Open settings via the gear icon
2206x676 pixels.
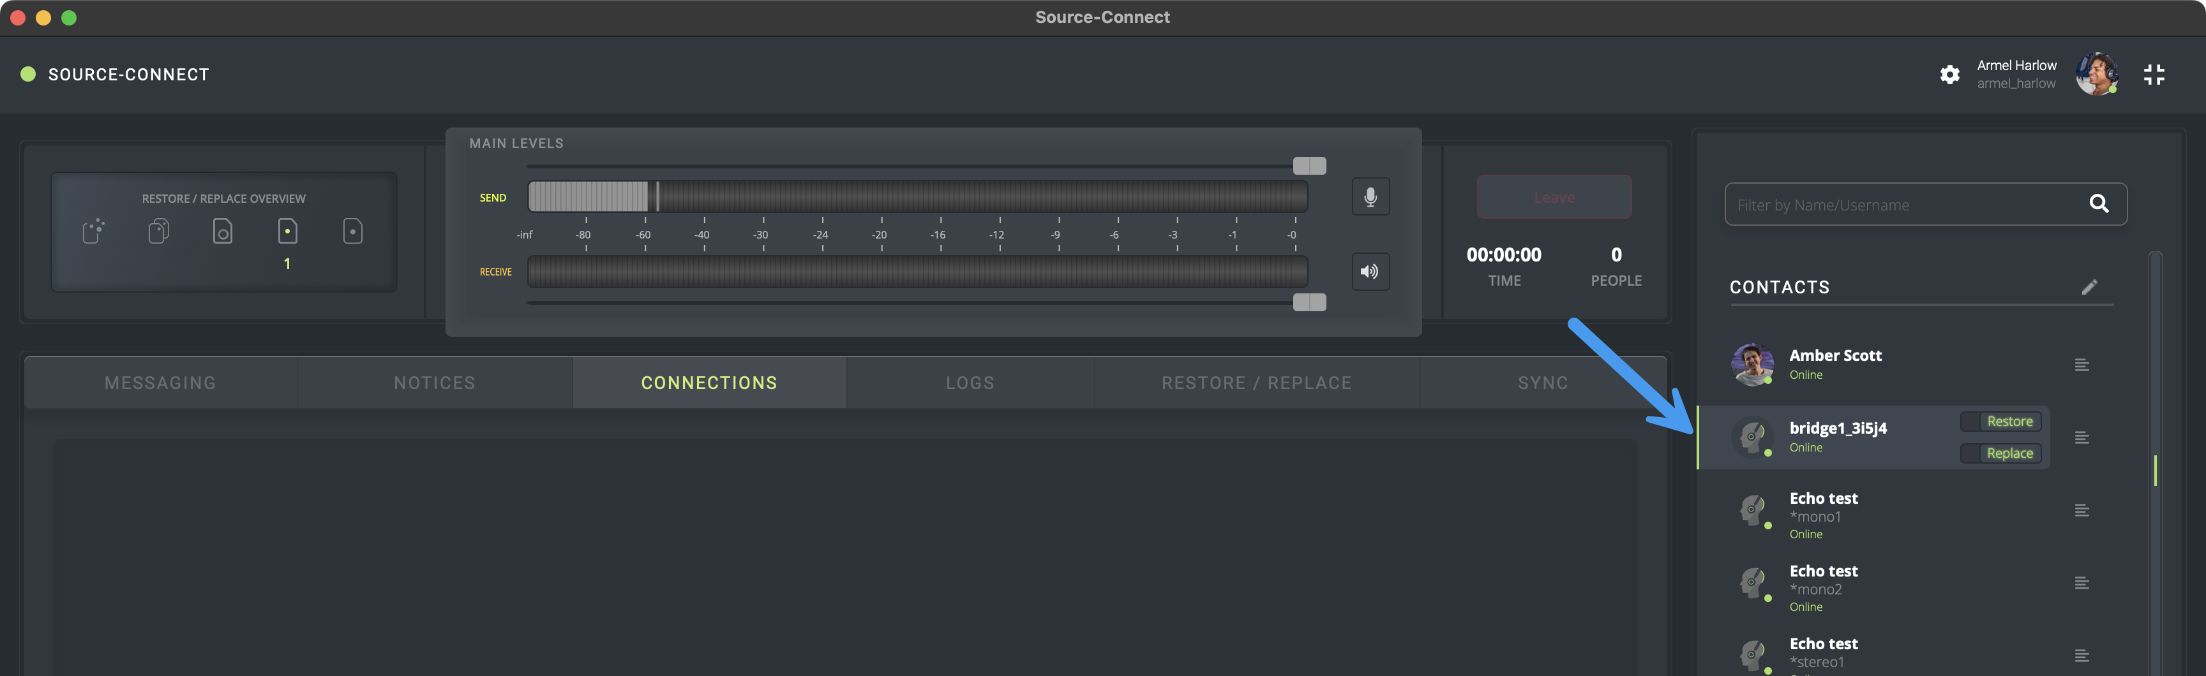1950,75
